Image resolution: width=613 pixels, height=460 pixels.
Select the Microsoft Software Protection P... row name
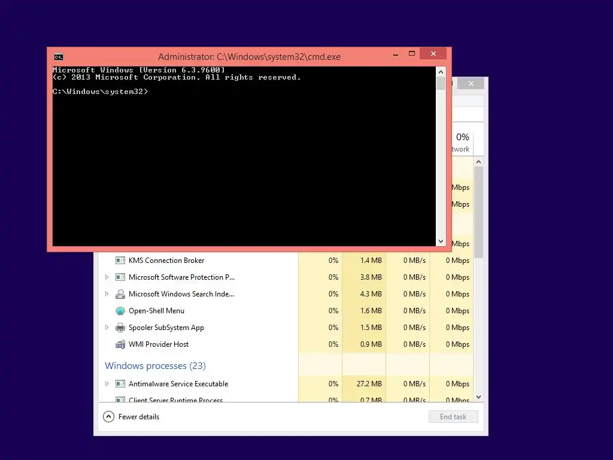pyautogui.click(x=182, y=277)
